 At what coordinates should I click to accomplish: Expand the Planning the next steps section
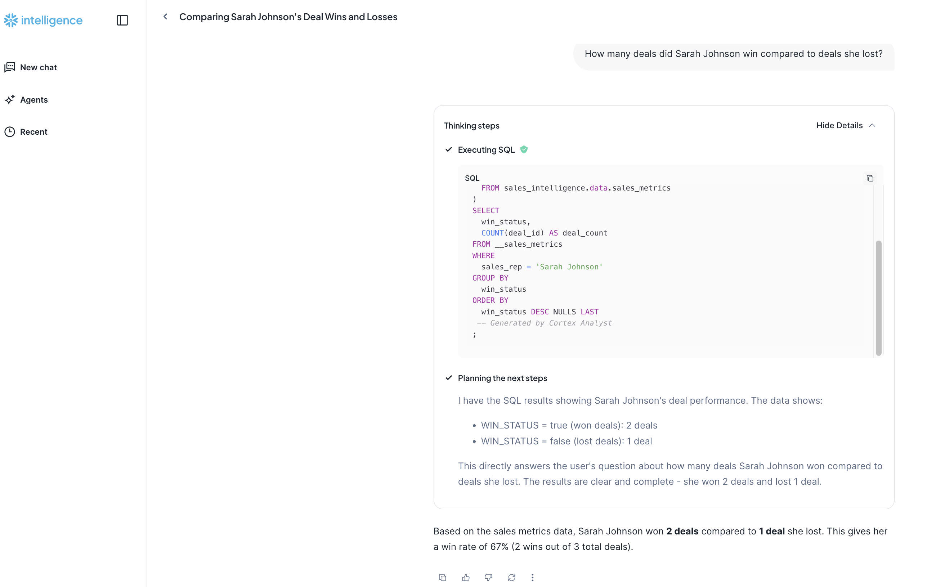[502, 378]
